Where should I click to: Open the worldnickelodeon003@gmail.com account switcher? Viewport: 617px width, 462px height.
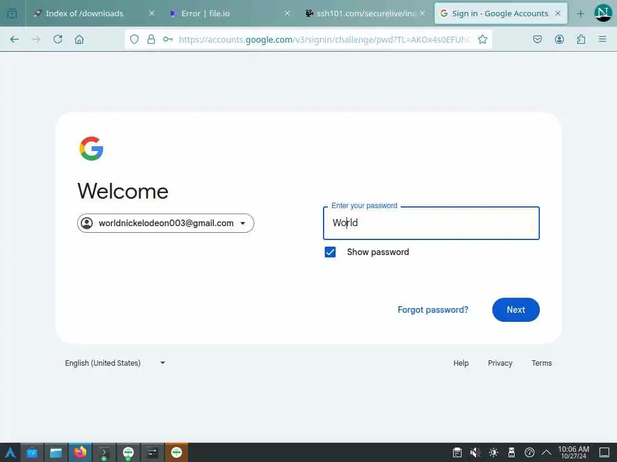(166, 223)
